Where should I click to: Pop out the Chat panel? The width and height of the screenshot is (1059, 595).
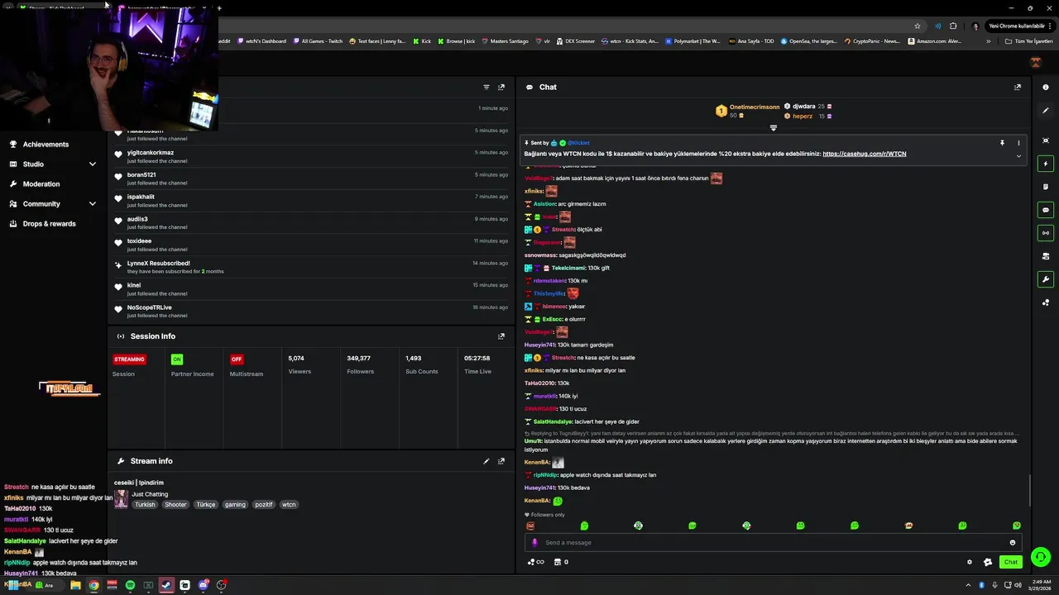[x=1018, y=87]
